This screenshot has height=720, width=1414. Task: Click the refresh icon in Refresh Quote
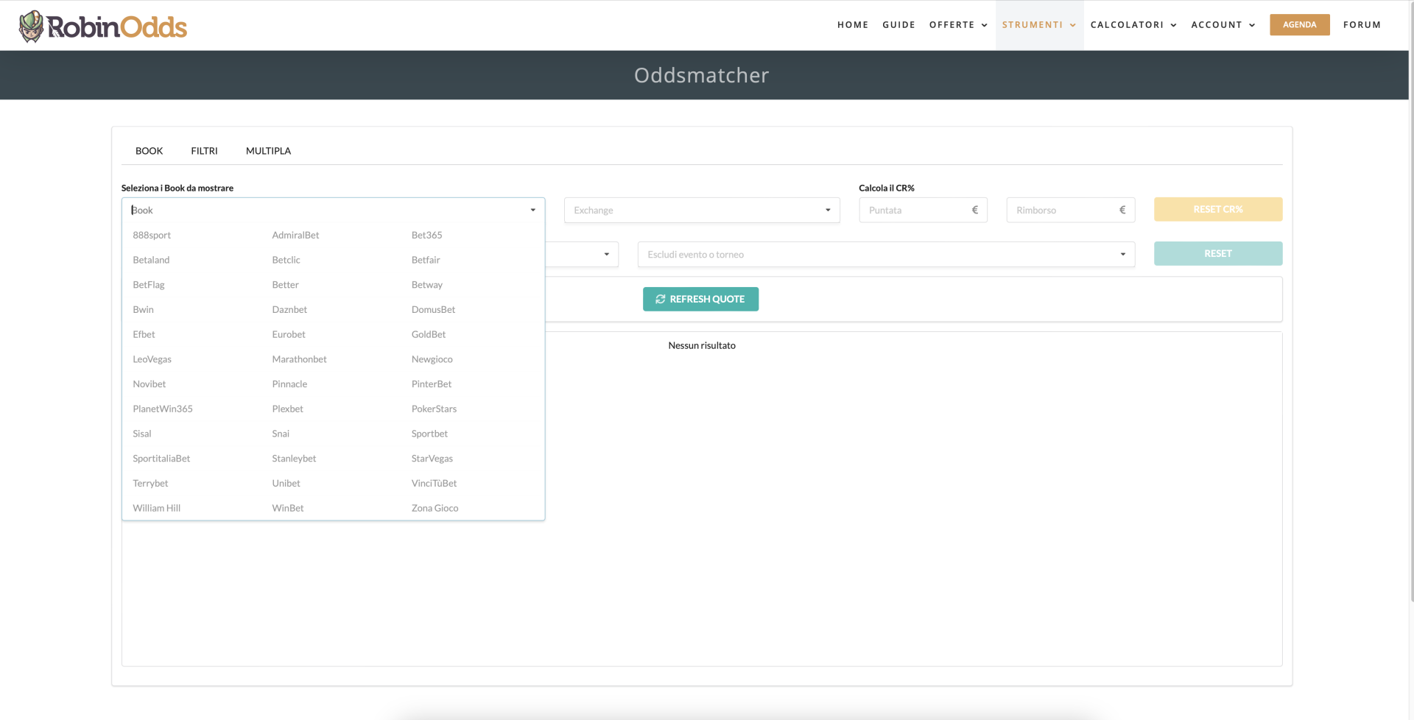tap(661, 299)
